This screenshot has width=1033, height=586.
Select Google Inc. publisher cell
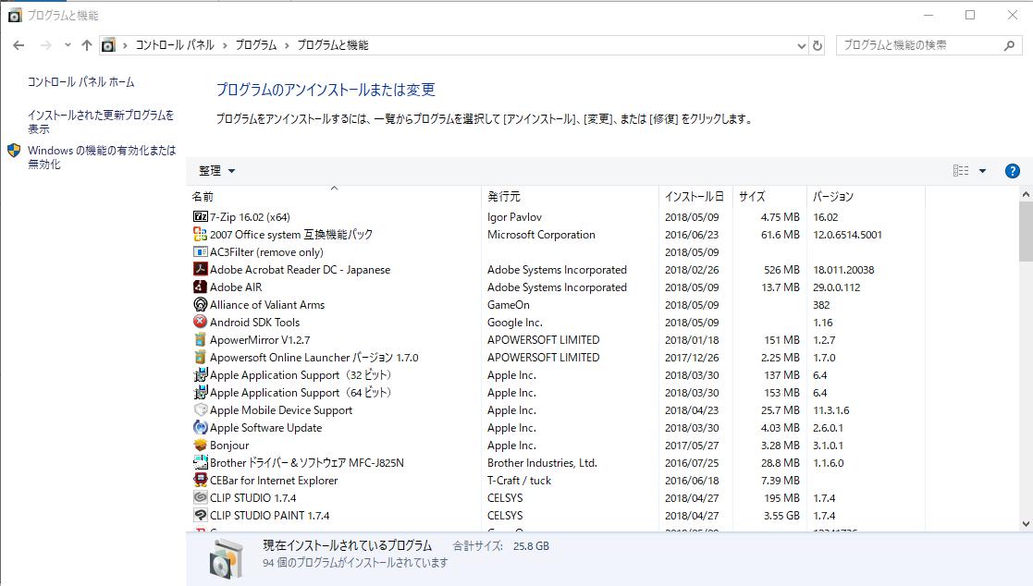point(514,322)
